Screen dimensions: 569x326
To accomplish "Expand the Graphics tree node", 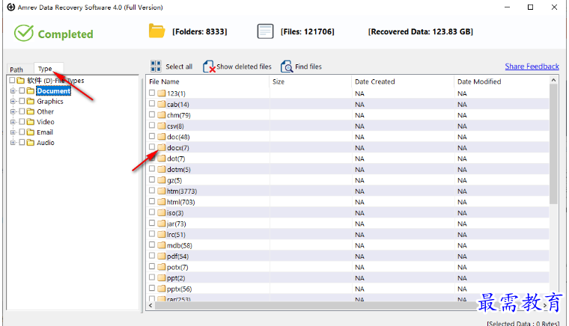I will click(x=13, y=102).
